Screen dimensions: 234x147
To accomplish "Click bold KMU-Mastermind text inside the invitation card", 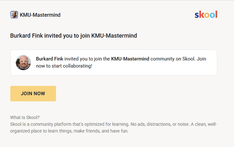I will pyautogui.click(x=130, y=59).
